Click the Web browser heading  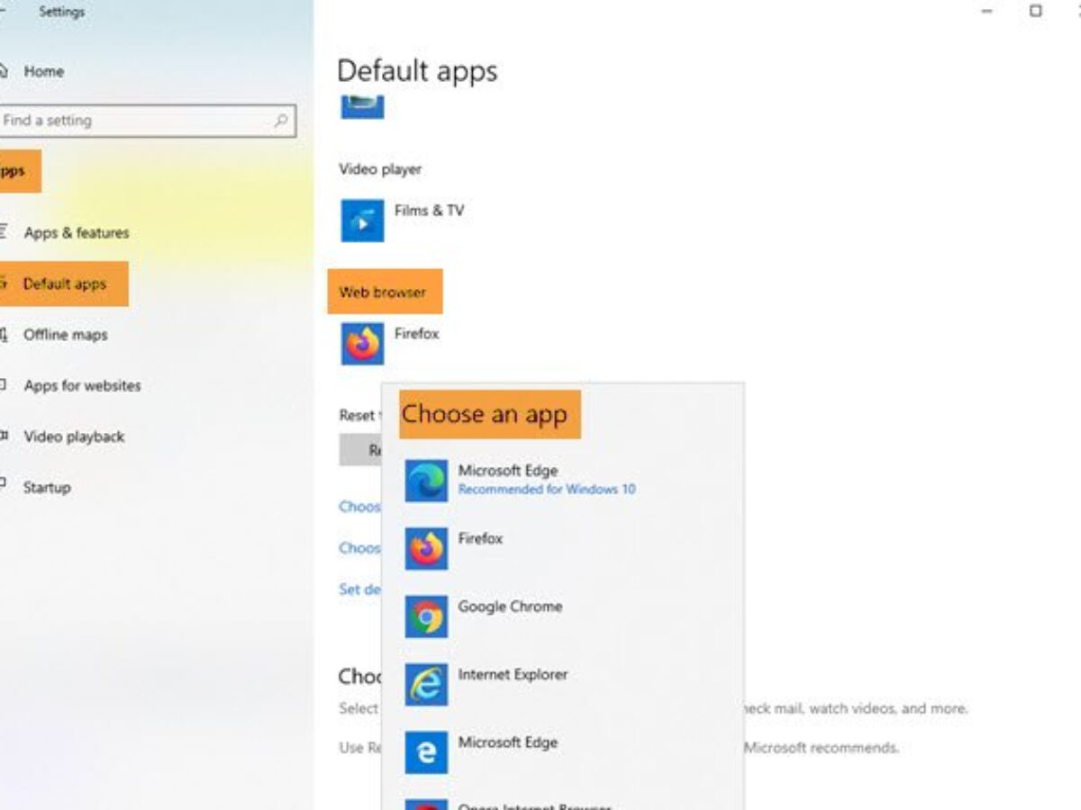pos(383,292)
